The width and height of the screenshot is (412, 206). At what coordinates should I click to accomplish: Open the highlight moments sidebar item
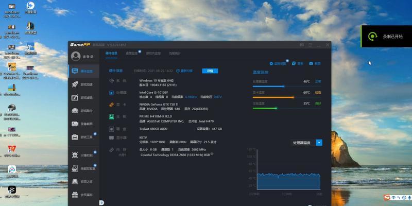[x=83, y=156]
